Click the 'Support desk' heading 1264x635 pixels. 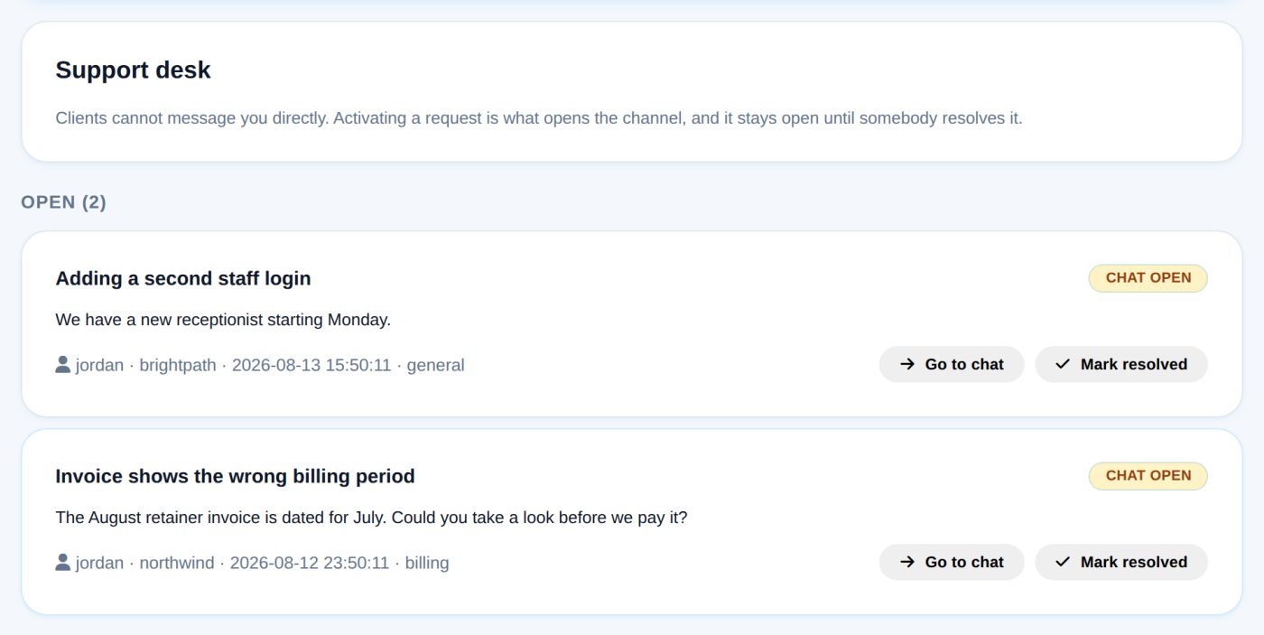[x=133, y=70]
